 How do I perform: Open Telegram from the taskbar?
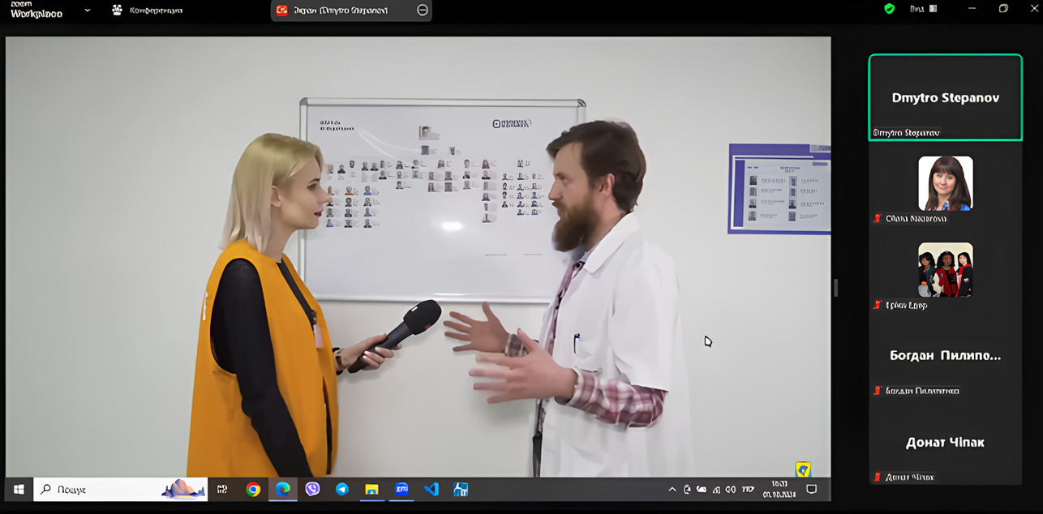(342, 490)
